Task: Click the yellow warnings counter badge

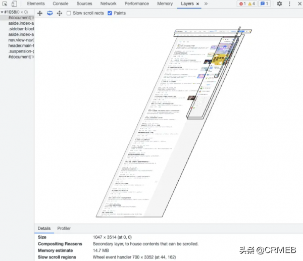Action: pos(252,4)
